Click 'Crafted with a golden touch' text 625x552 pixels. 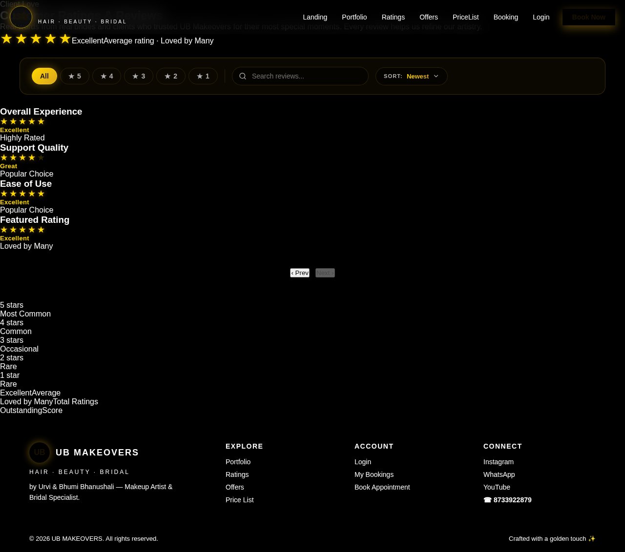coord(552,539)
